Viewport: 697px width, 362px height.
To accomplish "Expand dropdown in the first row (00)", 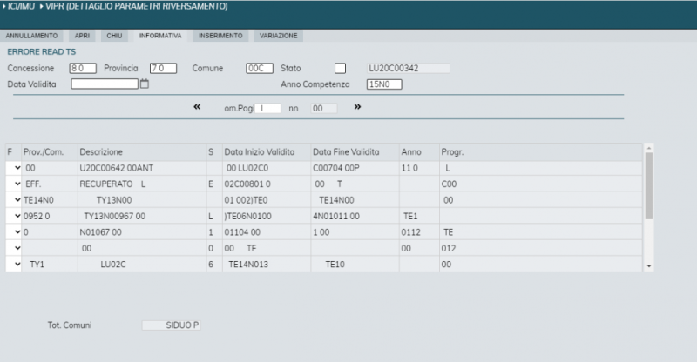I will coord(17,167).
